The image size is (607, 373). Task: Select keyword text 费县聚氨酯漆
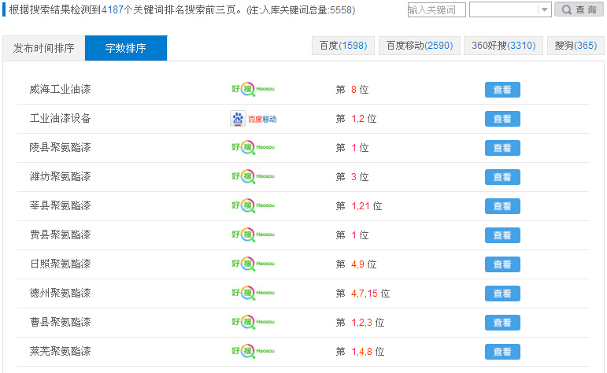click(x=61, y=235)
